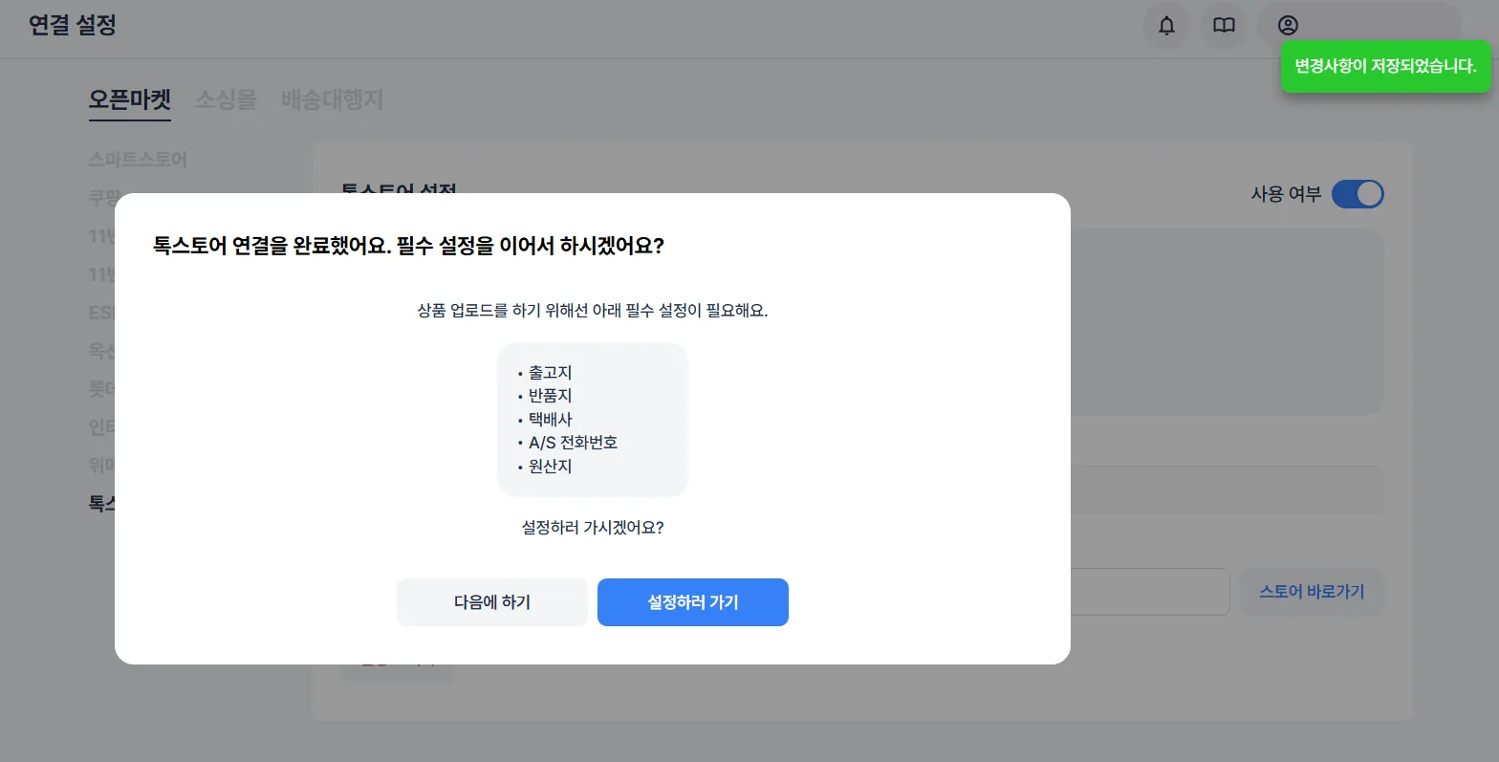The width and height of the screenshot is (1499, 762).
Task: Click the 설정하러 가시겠어요? question text
Action: (593, 528)
